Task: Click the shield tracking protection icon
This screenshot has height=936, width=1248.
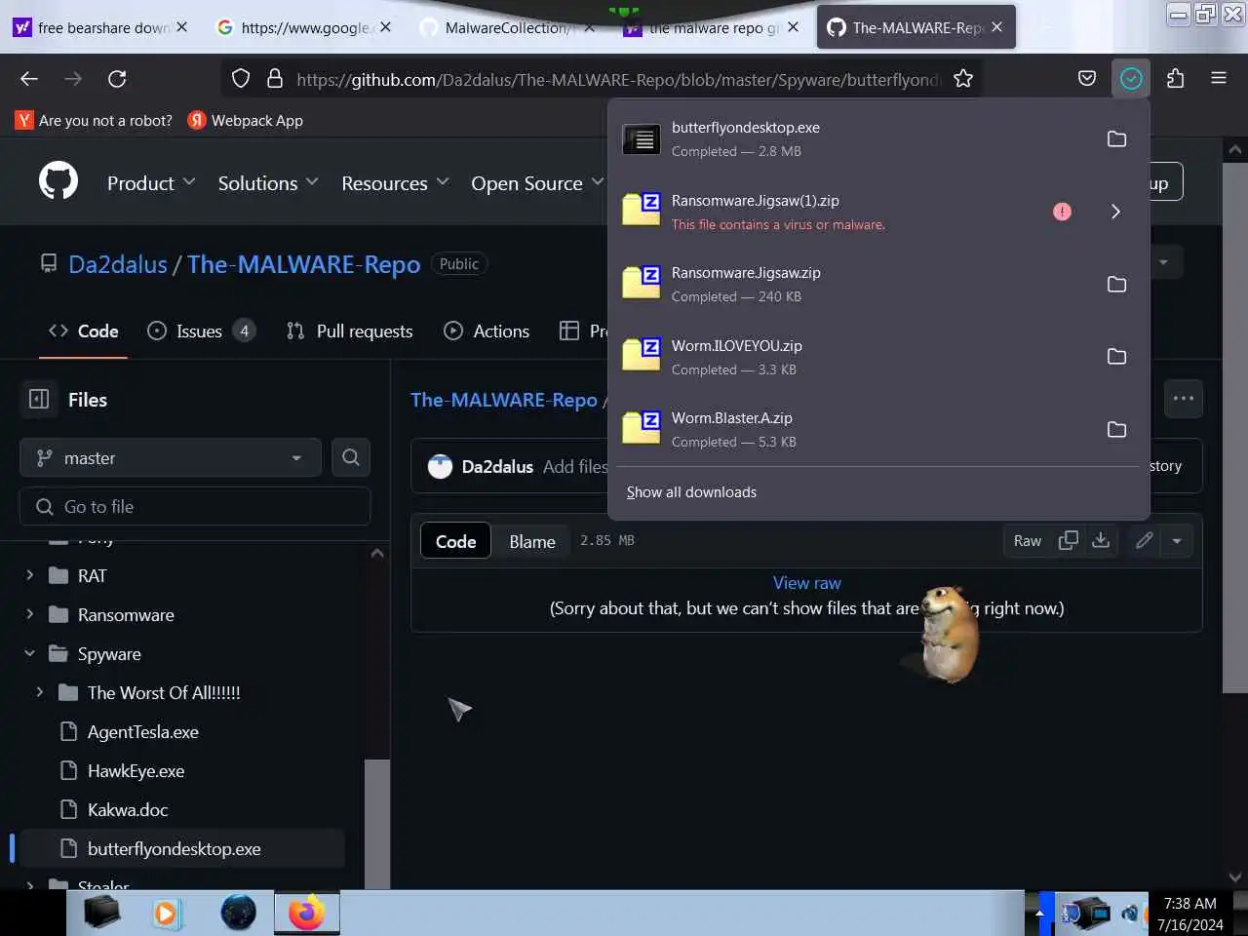Action: pyautogui.click(x=241, y=79)
